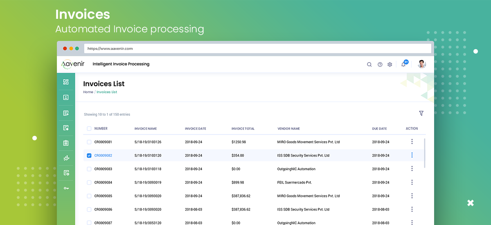Click invoice total $354.00
This screenshot has height=225, width=491.
(238, 155)
